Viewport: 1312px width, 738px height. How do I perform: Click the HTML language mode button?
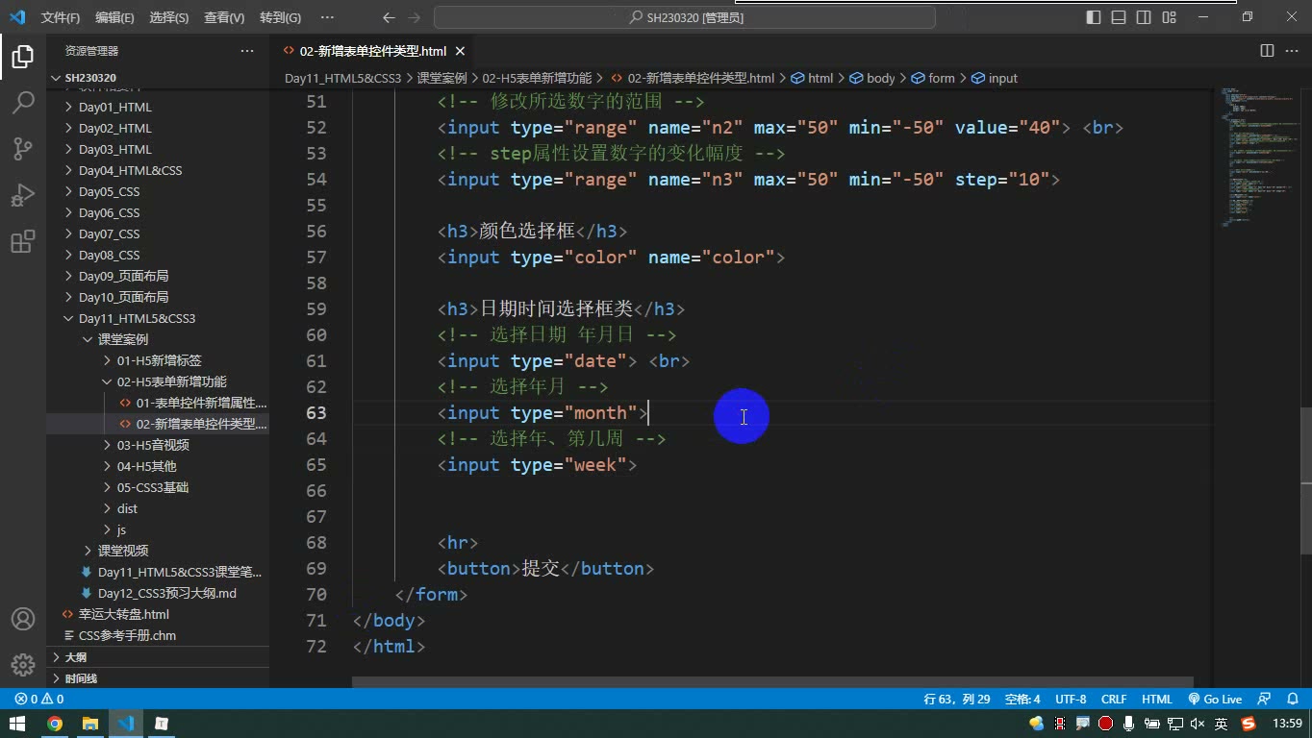[x=1156, y=700]
